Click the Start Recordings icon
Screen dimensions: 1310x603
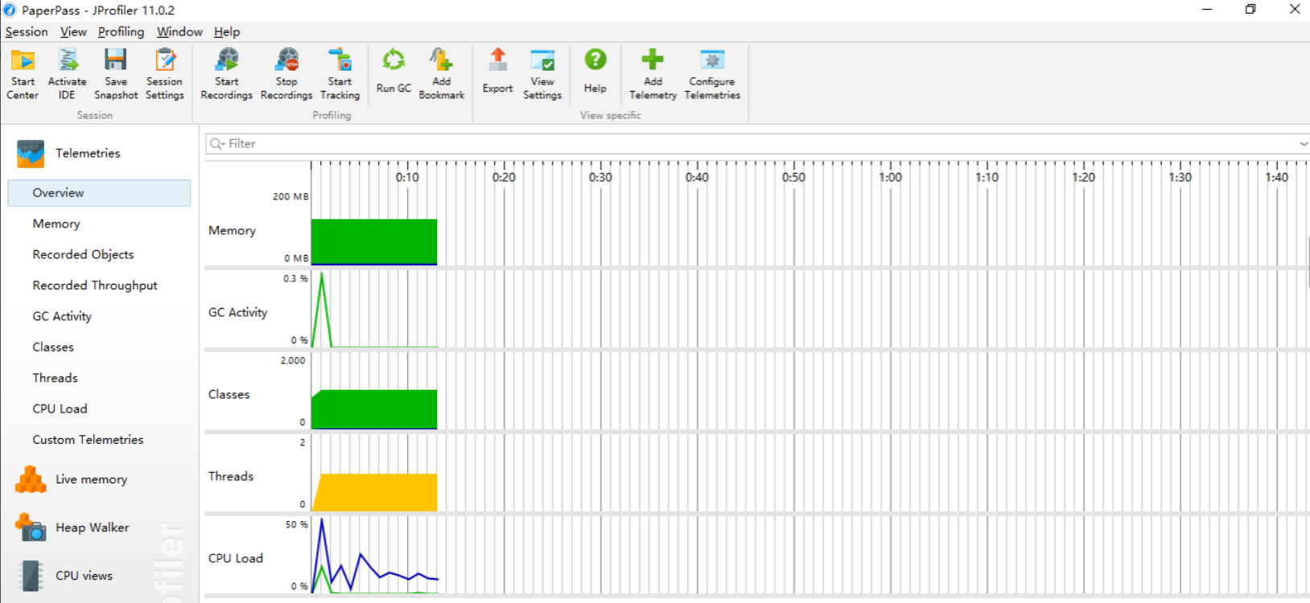pos(227,60)
